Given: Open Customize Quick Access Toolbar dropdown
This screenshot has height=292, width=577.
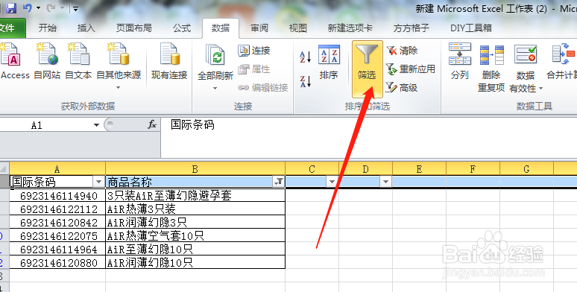Looking at the screenshot, I should point(75,8).
